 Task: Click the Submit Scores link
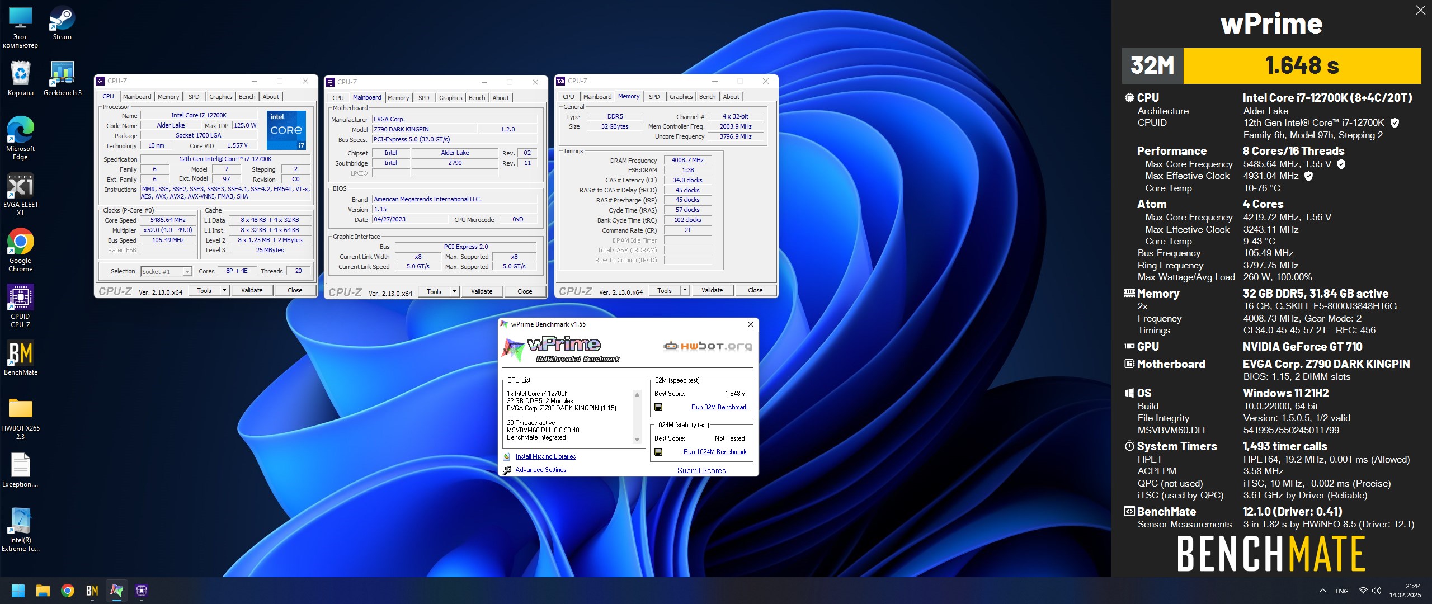pyautogui.click(x=701, y=470)
